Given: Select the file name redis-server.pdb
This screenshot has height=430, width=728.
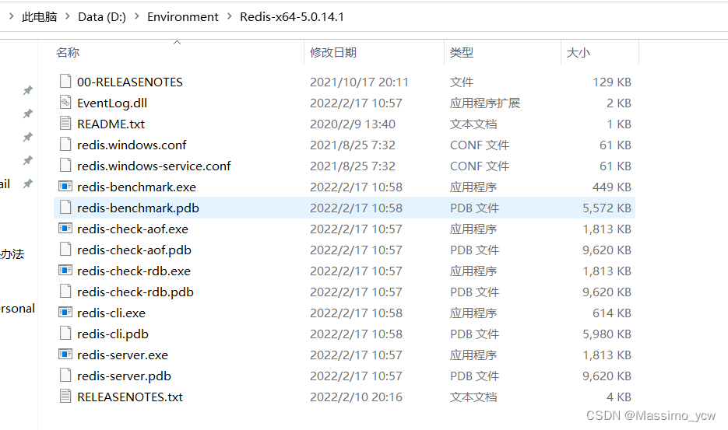Looking at the screenshot, I should pos(124,376).
